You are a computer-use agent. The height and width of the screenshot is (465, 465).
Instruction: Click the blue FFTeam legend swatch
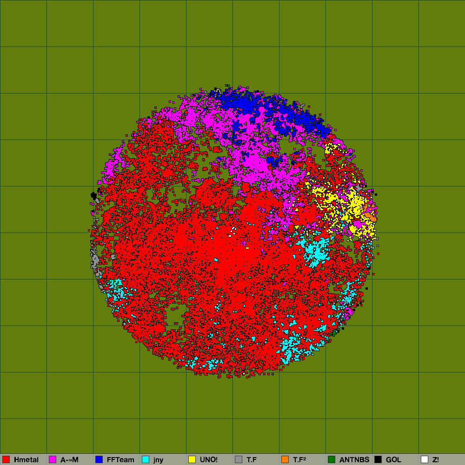(x=99, y=459)
